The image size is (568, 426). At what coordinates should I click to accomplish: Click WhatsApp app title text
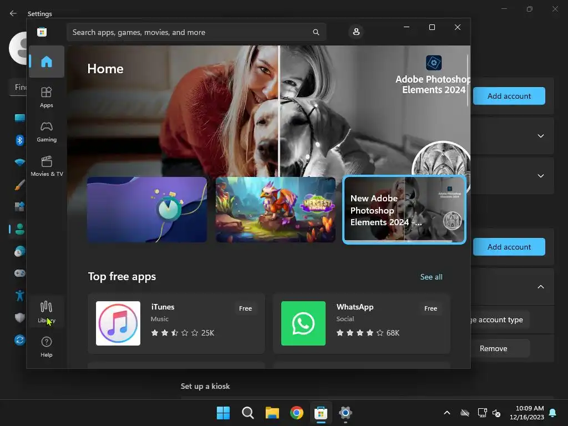[x=354, y=307]
